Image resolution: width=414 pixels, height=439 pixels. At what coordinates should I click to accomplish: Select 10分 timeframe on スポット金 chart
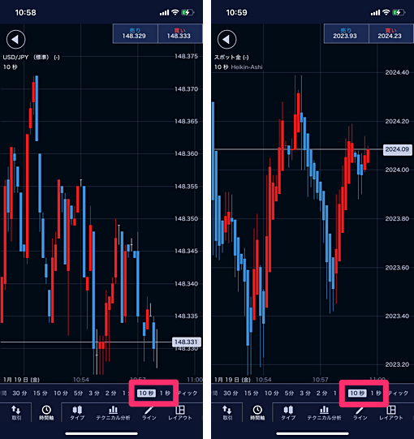(x=272, y=393)
